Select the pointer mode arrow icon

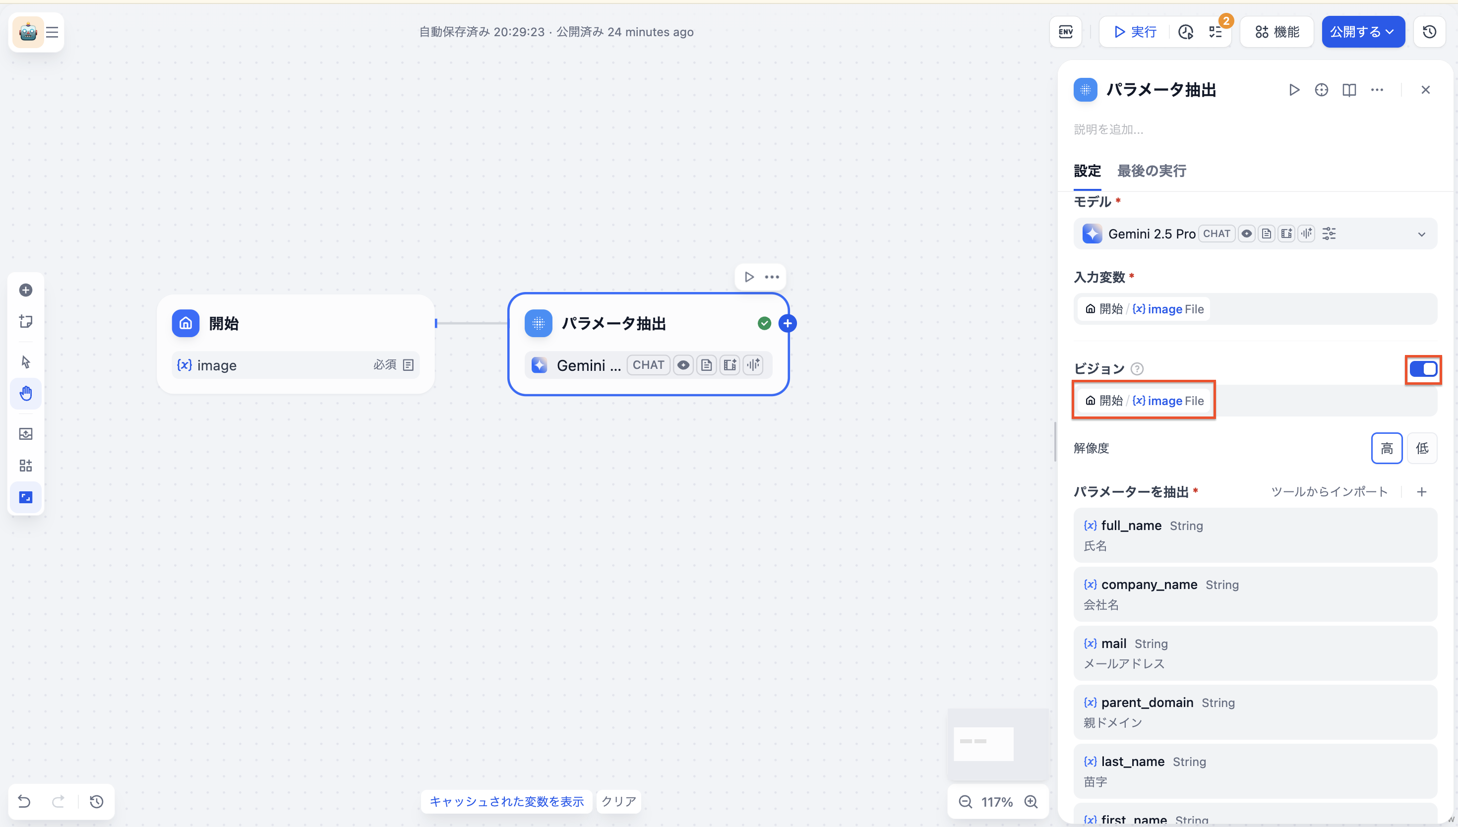click(x=26, y=362)
